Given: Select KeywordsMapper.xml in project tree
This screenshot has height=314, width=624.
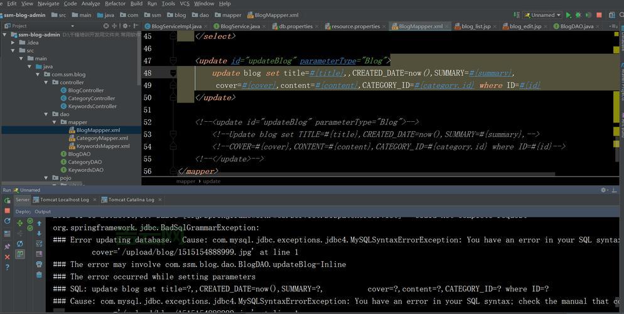Looking at the screenshot, I should 103,146.
